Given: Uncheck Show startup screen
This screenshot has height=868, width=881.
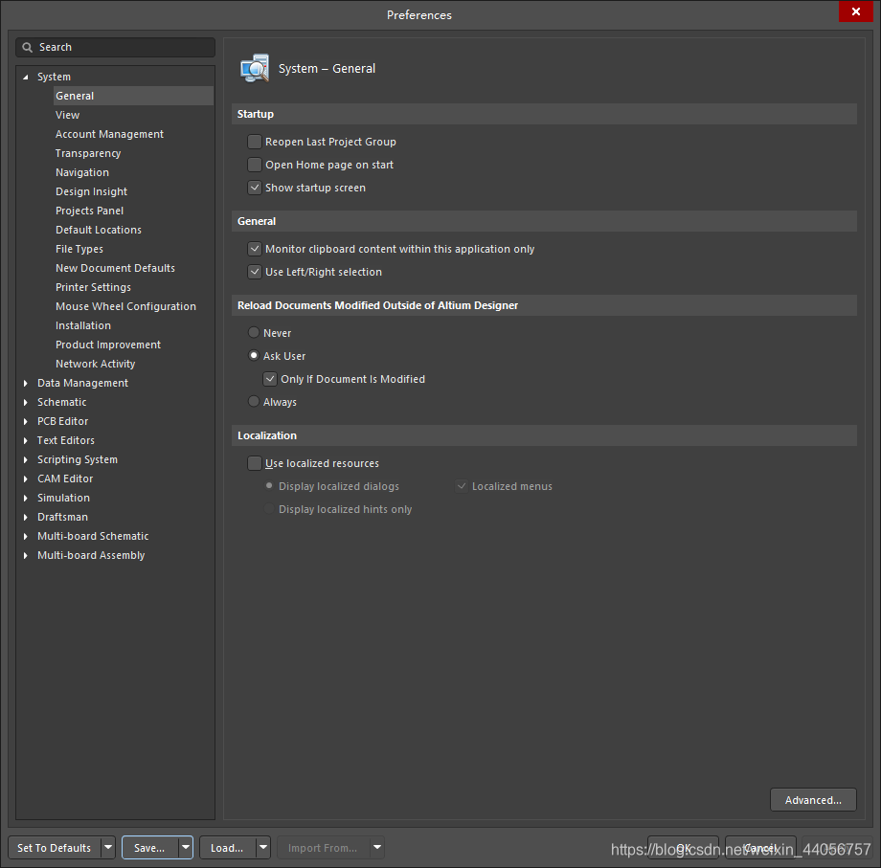Looking at the screenshot, I should pos(255,188).
